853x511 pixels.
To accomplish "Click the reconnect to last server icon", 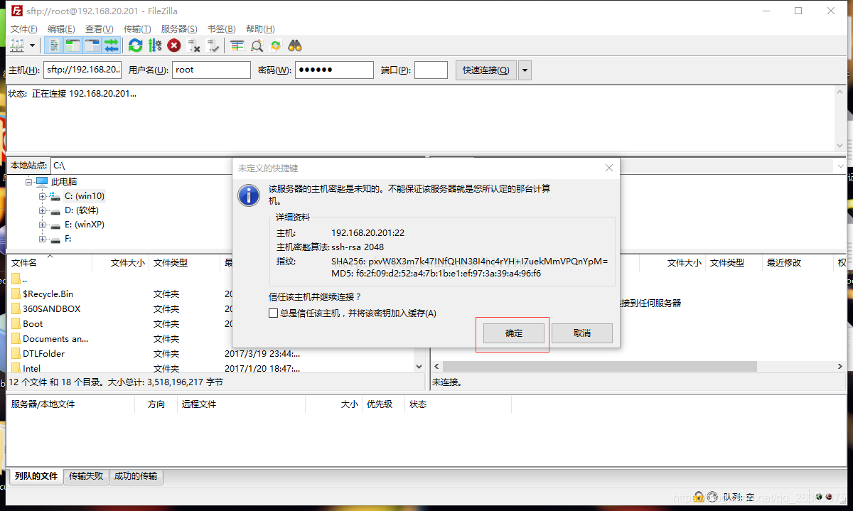I will point(213,45).
